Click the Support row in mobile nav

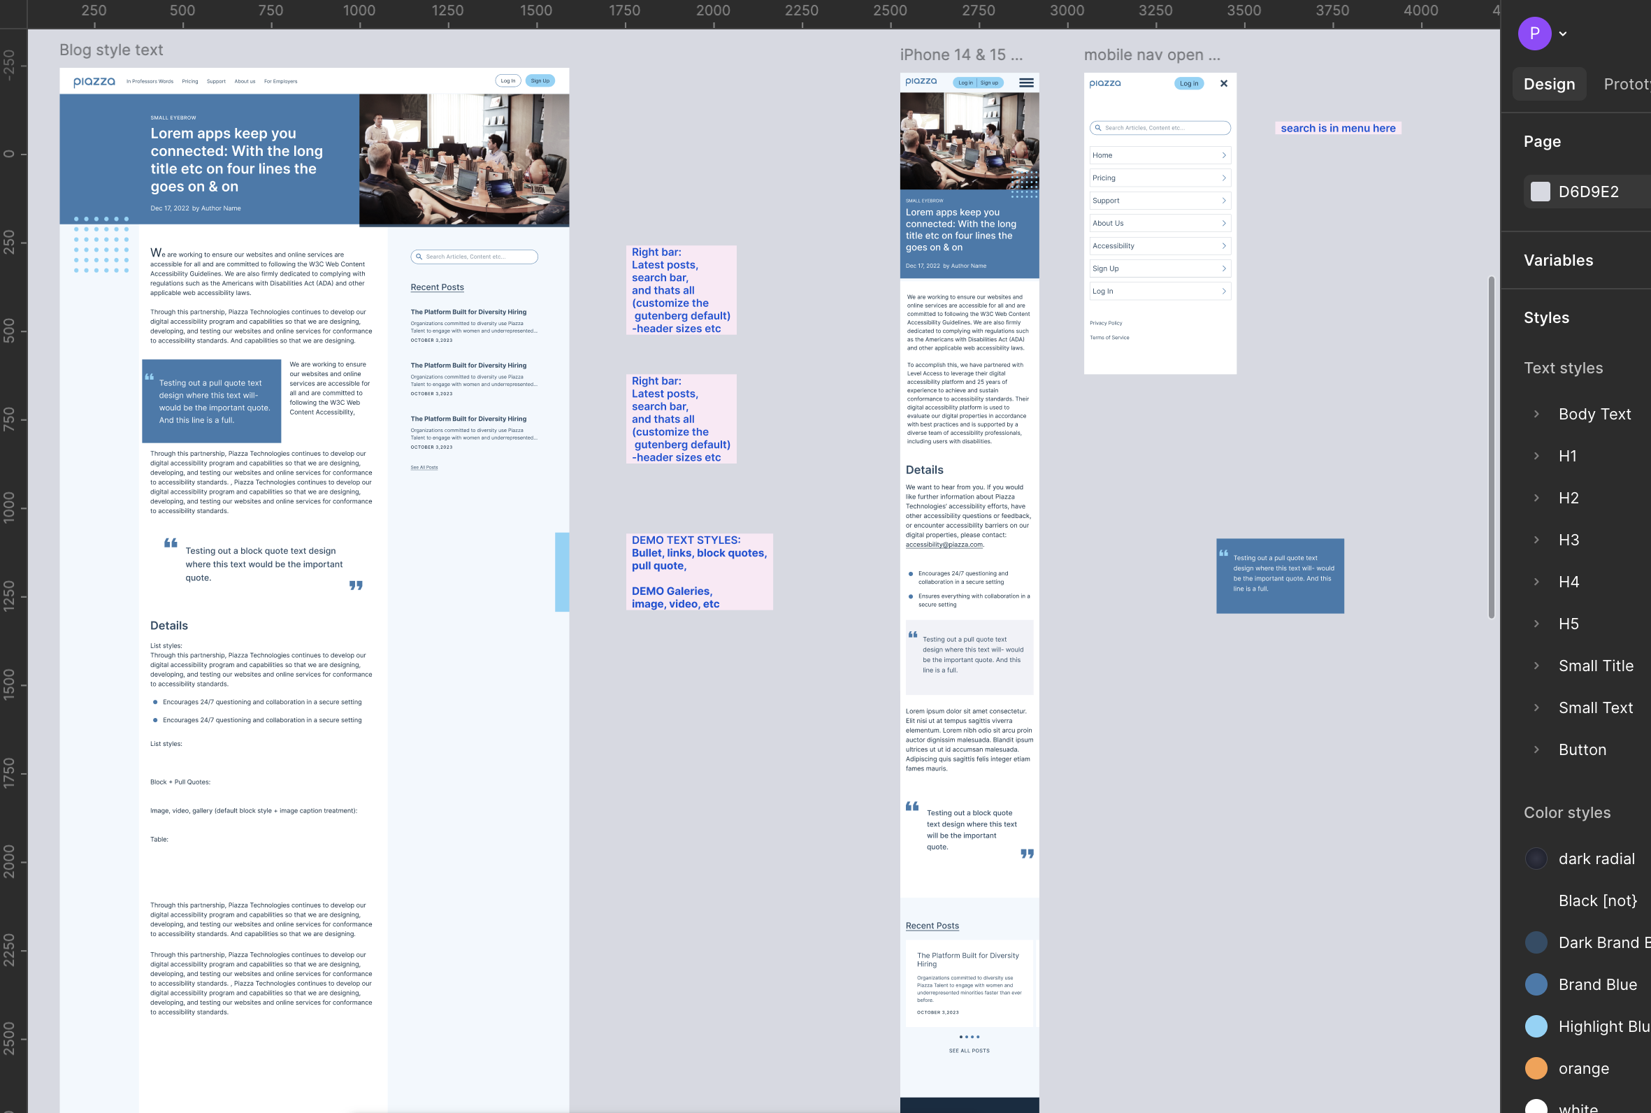click(x=1160, y=201)
